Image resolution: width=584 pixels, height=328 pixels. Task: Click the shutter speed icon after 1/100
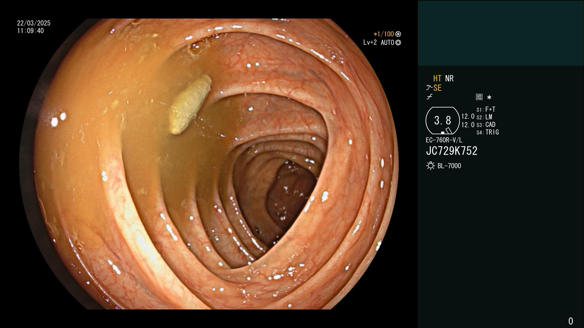point(398,34)
